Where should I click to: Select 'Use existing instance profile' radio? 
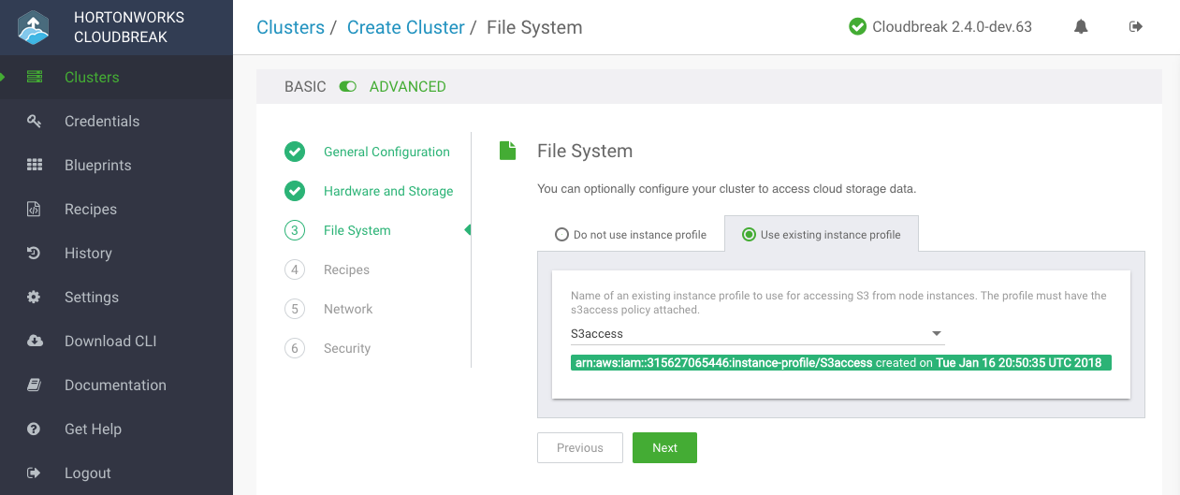[749, 235]
